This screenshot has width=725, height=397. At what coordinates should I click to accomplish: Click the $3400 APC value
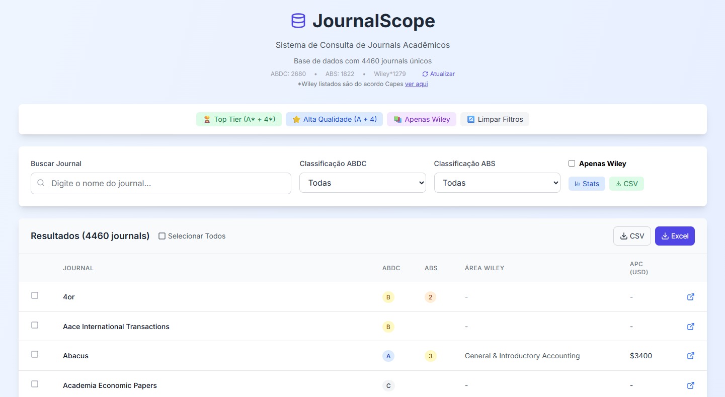click(641, 356)
